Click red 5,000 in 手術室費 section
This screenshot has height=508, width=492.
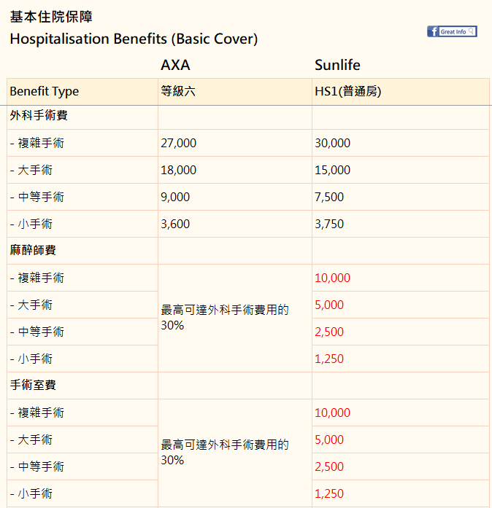[329, 439]
